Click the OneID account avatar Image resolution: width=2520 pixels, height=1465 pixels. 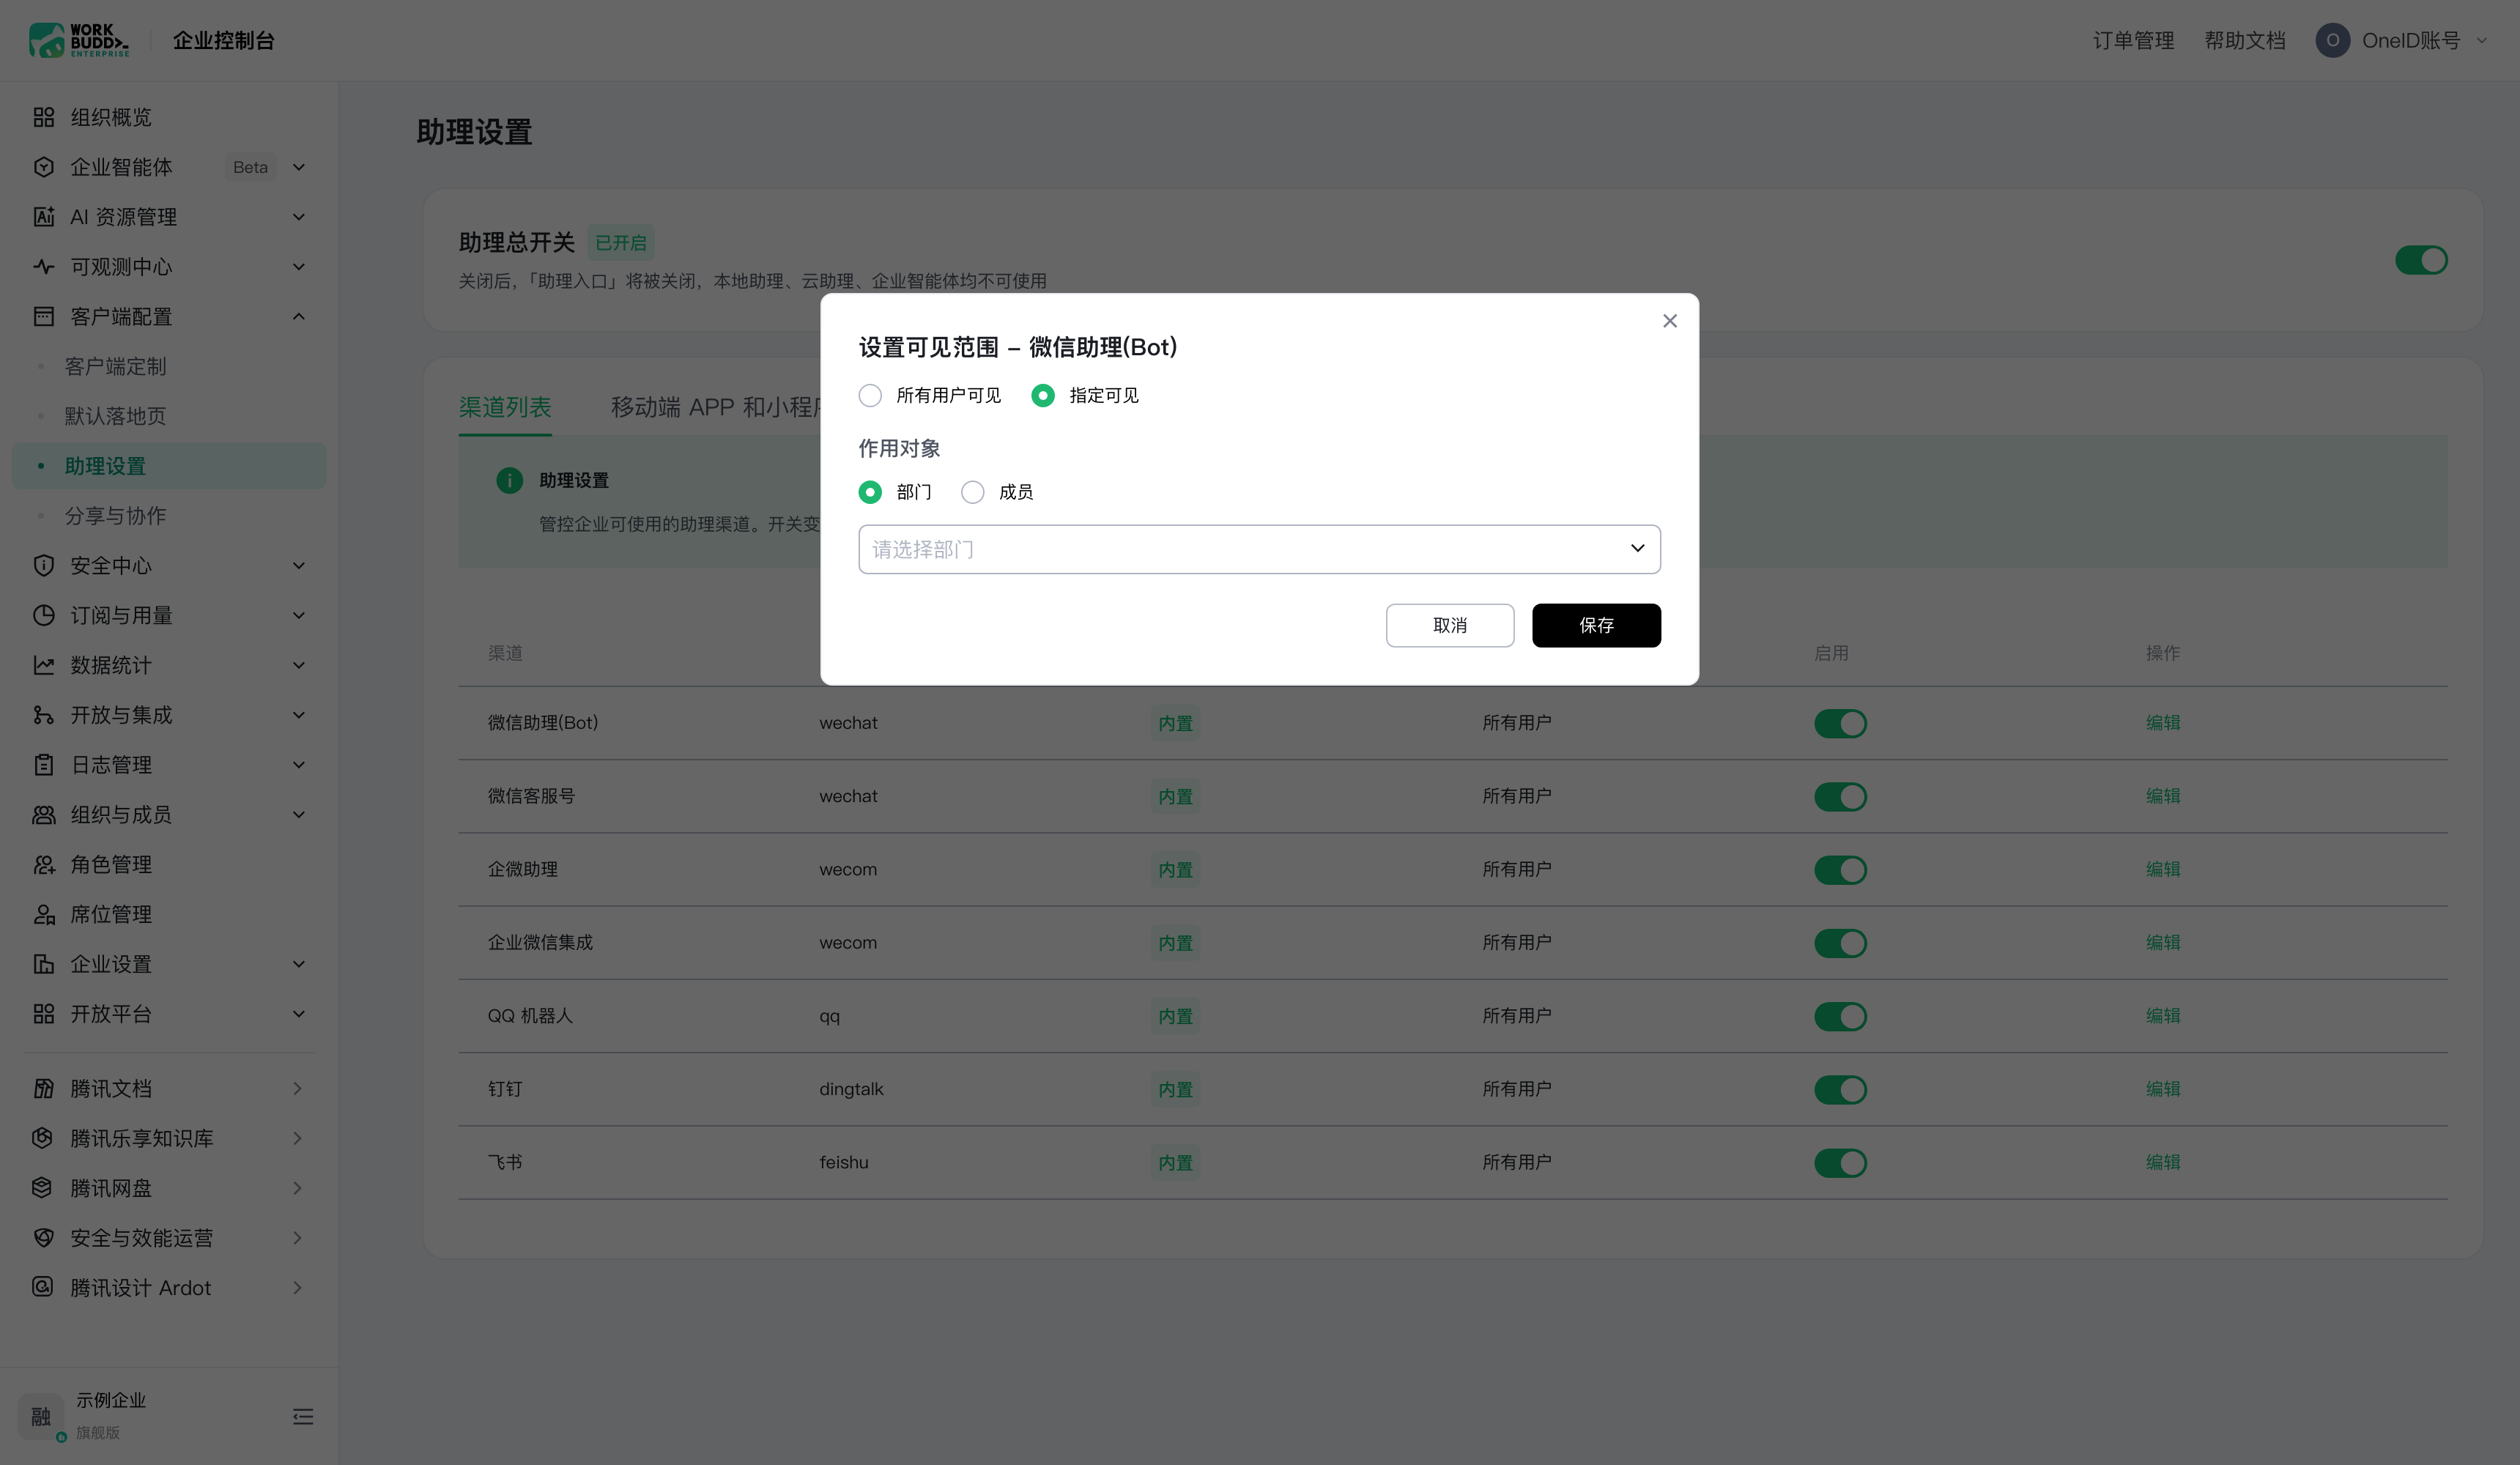[2332, 40]
